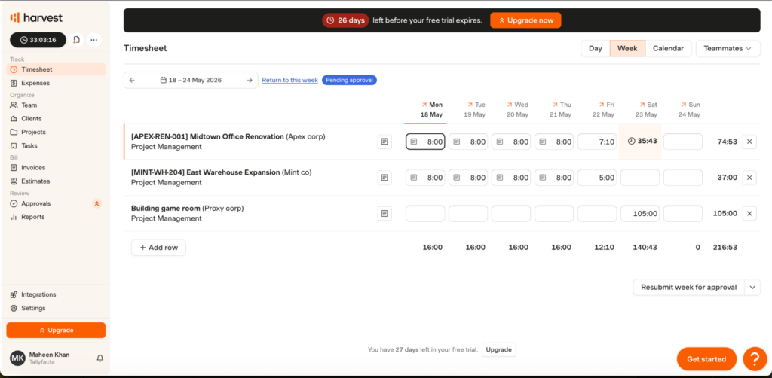Remove the Building game room row
Screen dimensions: 772x378
[x=749, y=213]
